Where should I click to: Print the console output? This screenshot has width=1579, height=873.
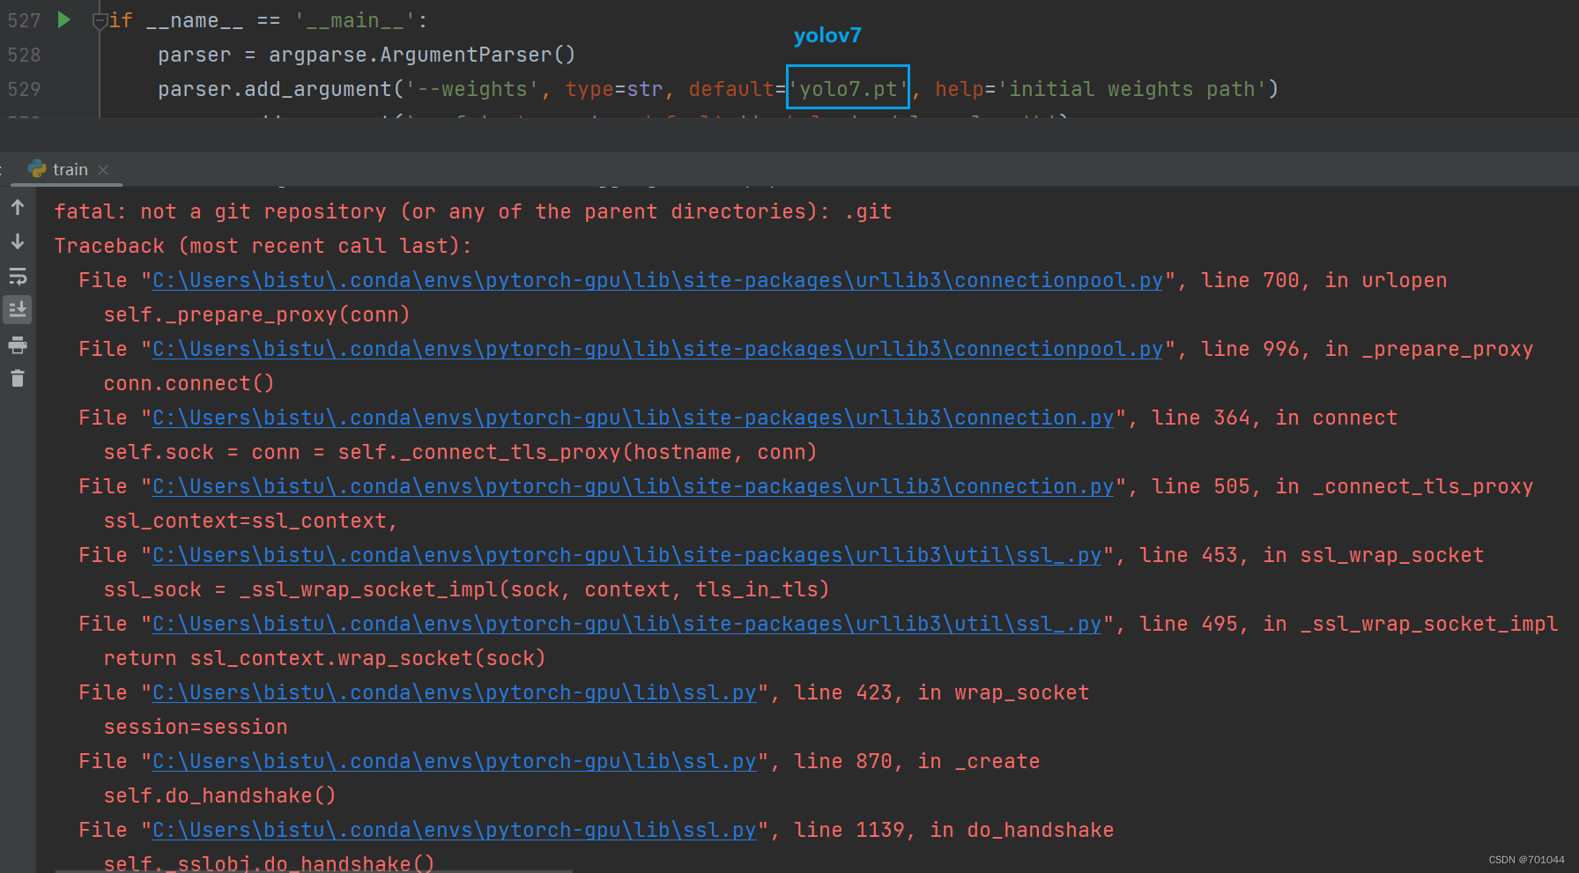point(18,344)
